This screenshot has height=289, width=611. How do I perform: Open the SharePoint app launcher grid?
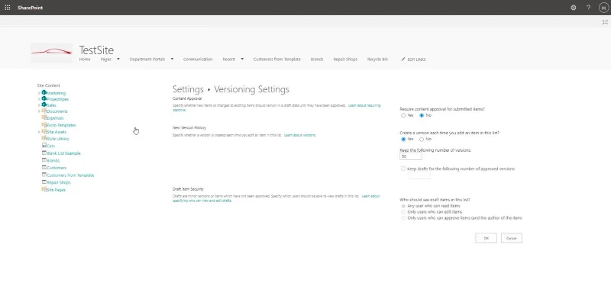(8, 8)
